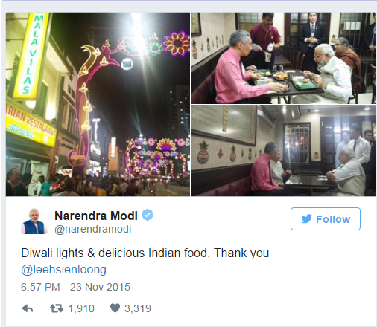377x327 pixels.
Task: Click the flower light decoration in photo
Action: point(177,44)
